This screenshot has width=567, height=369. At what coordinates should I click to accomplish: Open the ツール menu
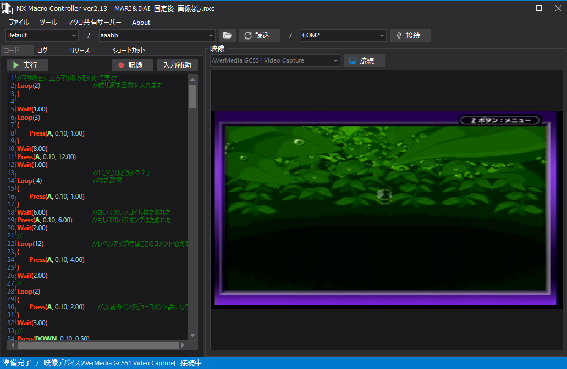48,23
